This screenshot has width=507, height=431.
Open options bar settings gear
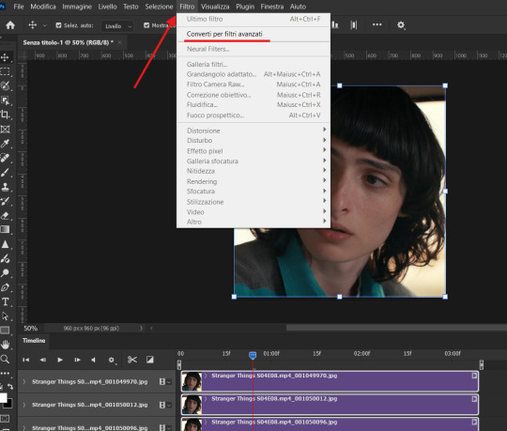(x=401, y=25)
